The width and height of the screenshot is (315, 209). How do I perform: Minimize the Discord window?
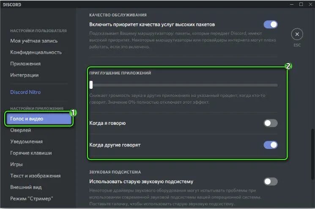tap(292, 4)
